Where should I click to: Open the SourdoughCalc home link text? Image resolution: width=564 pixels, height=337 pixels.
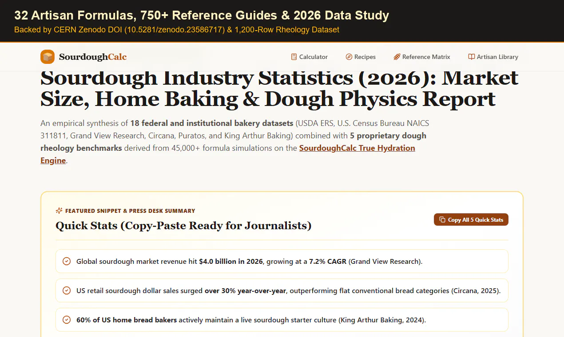click(x=93, y=57)
